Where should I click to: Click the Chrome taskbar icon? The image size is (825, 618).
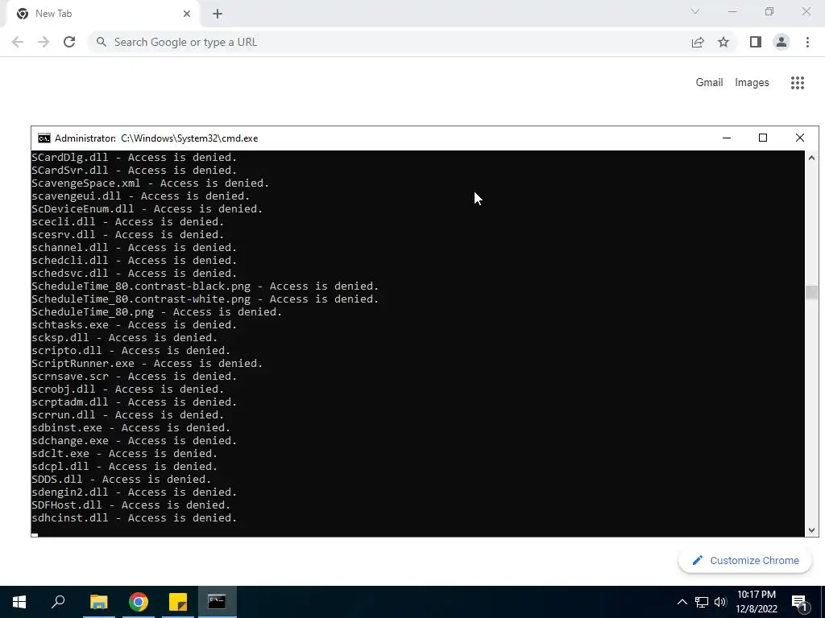(x=139, y=602)
